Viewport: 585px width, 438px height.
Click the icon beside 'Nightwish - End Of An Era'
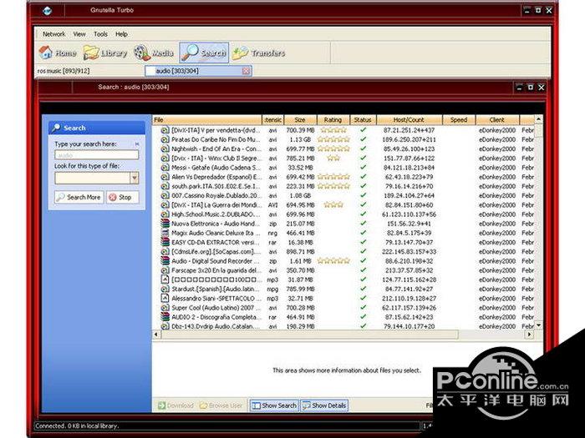click(165, 149)
